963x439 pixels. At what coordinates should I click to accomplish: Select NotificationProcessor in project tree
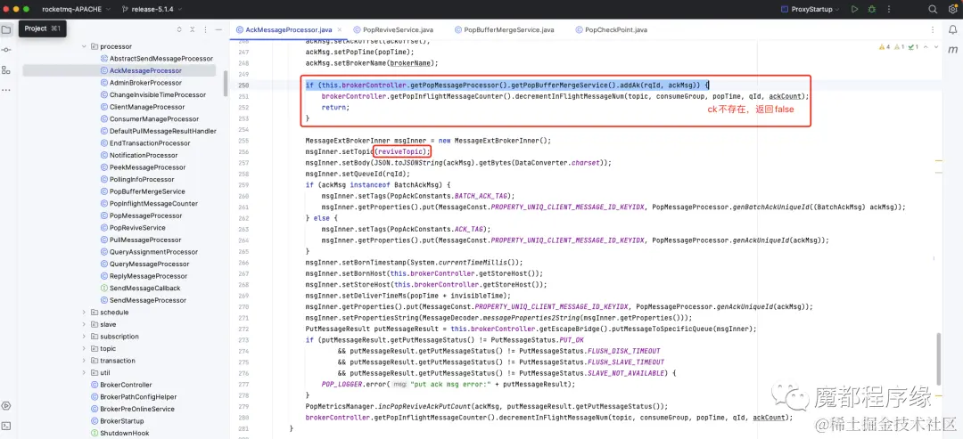click(144, 155)
